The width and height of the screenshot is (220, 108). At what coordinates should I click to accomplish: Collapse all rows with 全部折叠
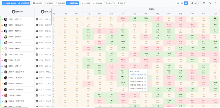coord(98,3)
